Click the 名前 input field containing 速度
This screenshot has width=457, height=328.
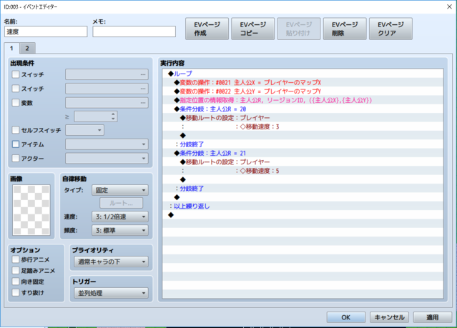[x=46, y=31]
